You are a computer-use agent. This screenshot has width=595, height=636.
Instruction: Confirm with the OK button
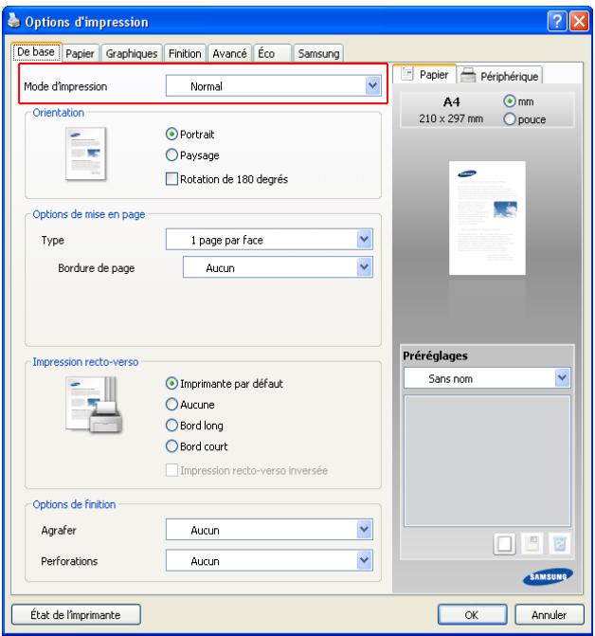[x=472, y=614]
